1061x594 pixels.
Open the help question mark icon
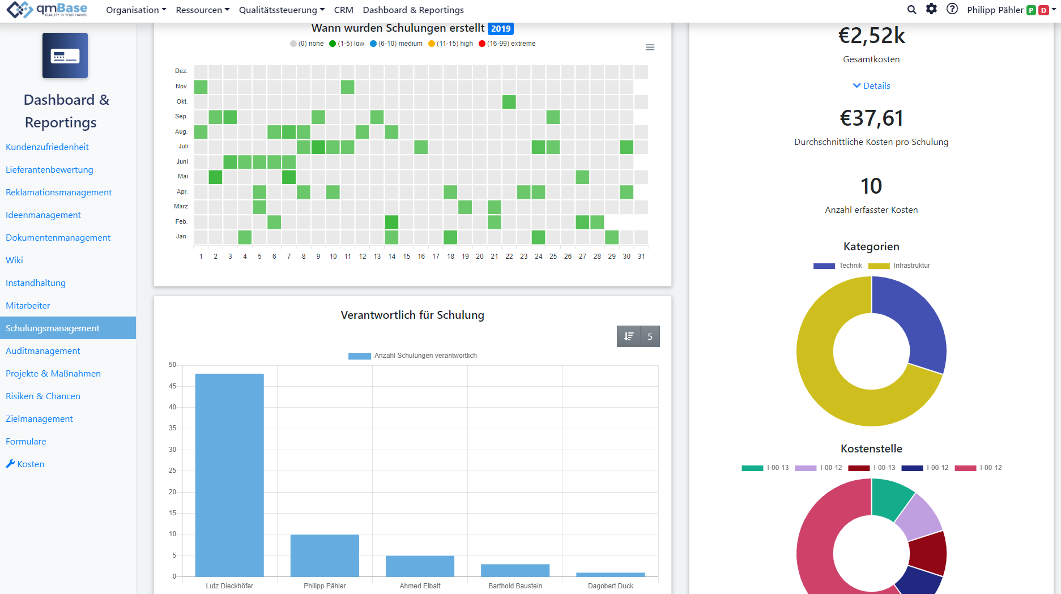coord(952,9)
